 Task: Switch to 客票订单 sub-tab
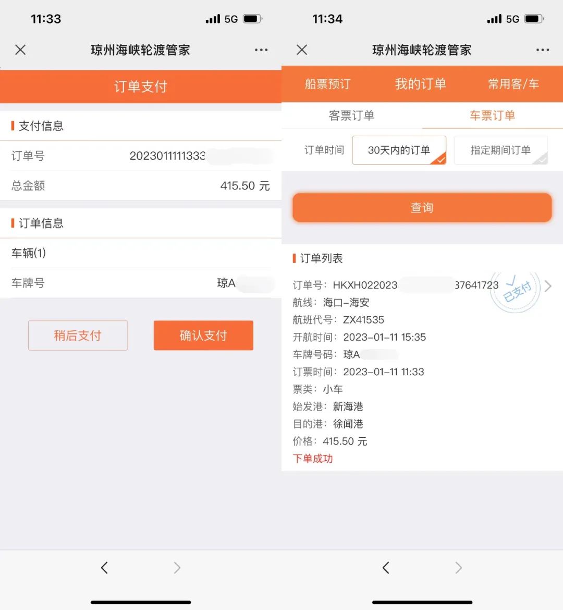(x=352, y=116)
